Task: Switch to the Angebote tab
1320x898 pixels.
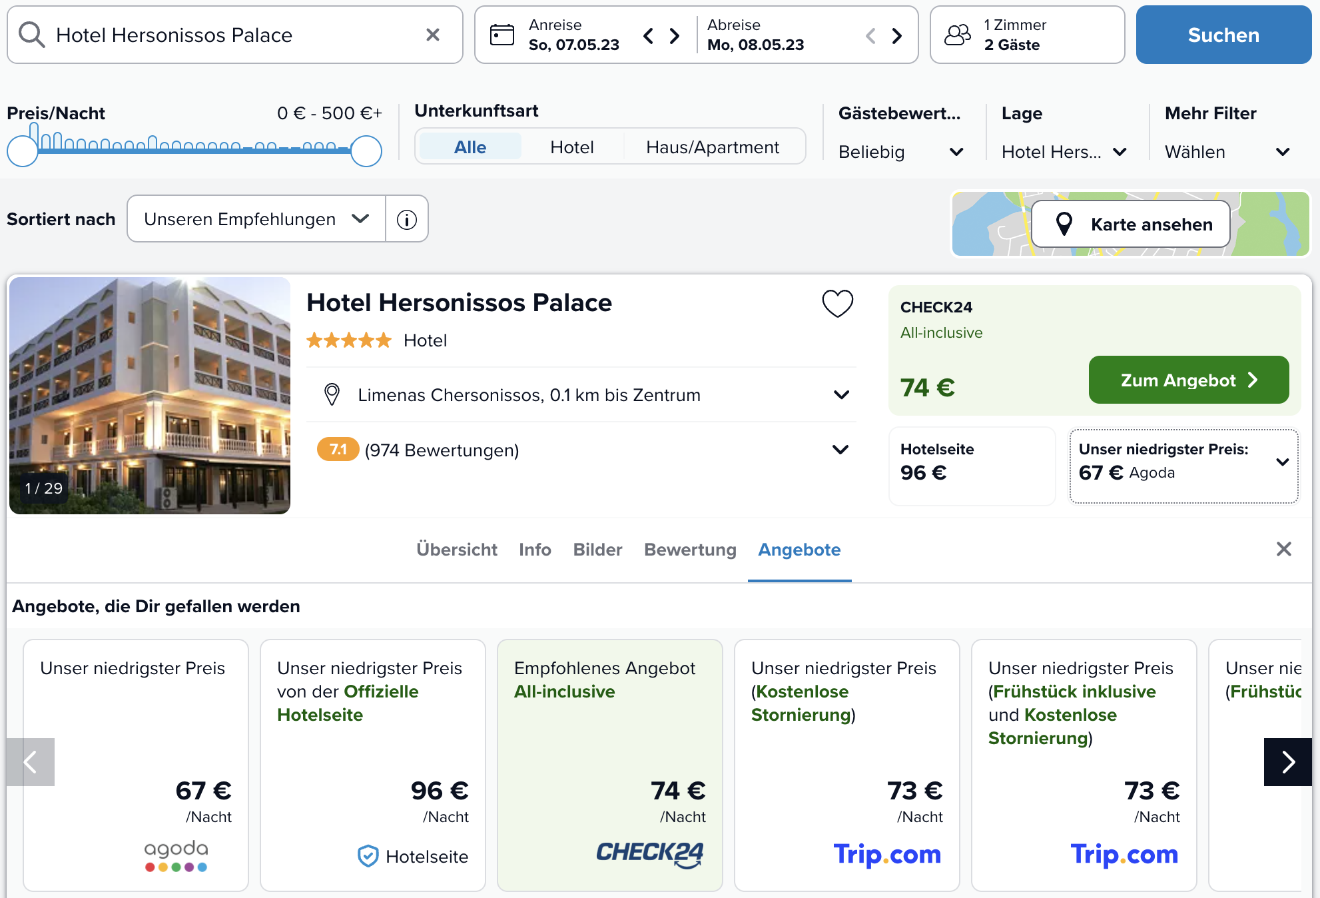Action: [x=799, y=550]
